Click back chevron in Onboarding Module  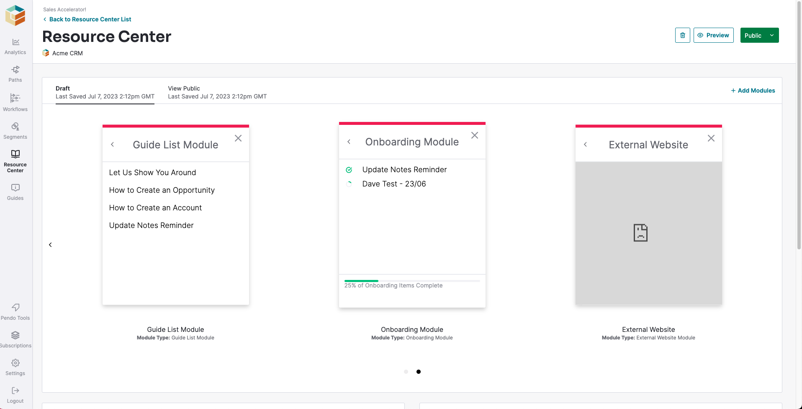click(x=349, y=142)
